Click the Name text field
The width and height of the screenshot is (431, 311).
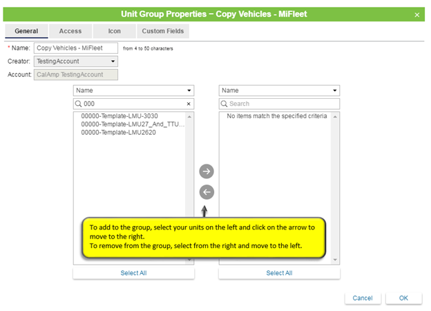click(76, 48)
